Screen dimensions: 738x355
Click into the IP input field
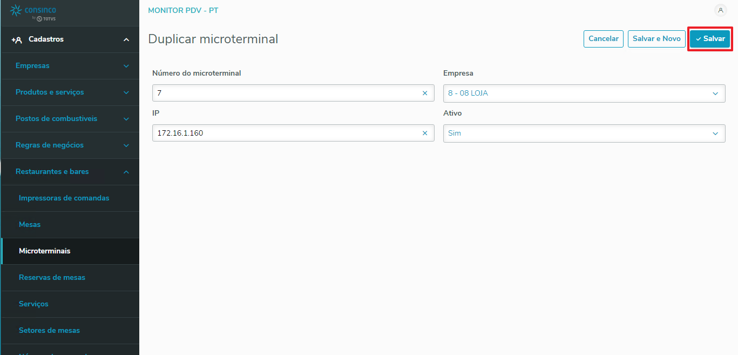pos(286,133)
